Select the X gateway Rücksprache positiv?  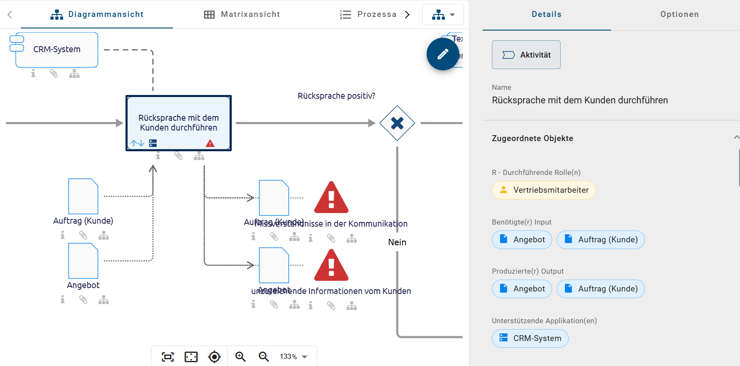397,123
